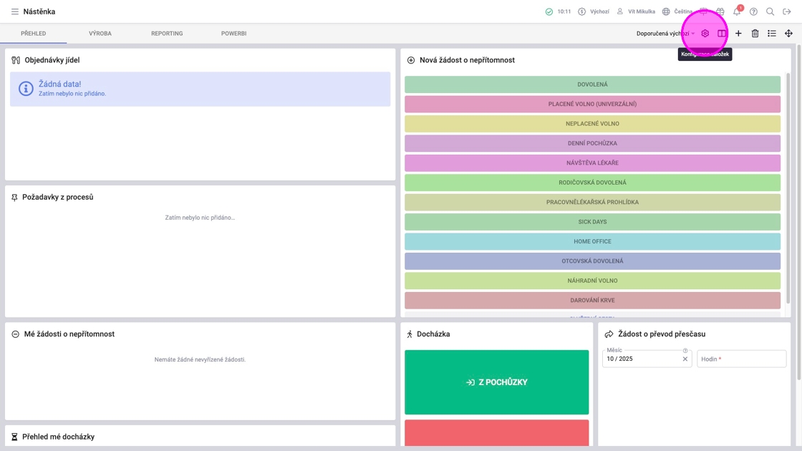Open the hamburger navigation menu

pos(15,11)
